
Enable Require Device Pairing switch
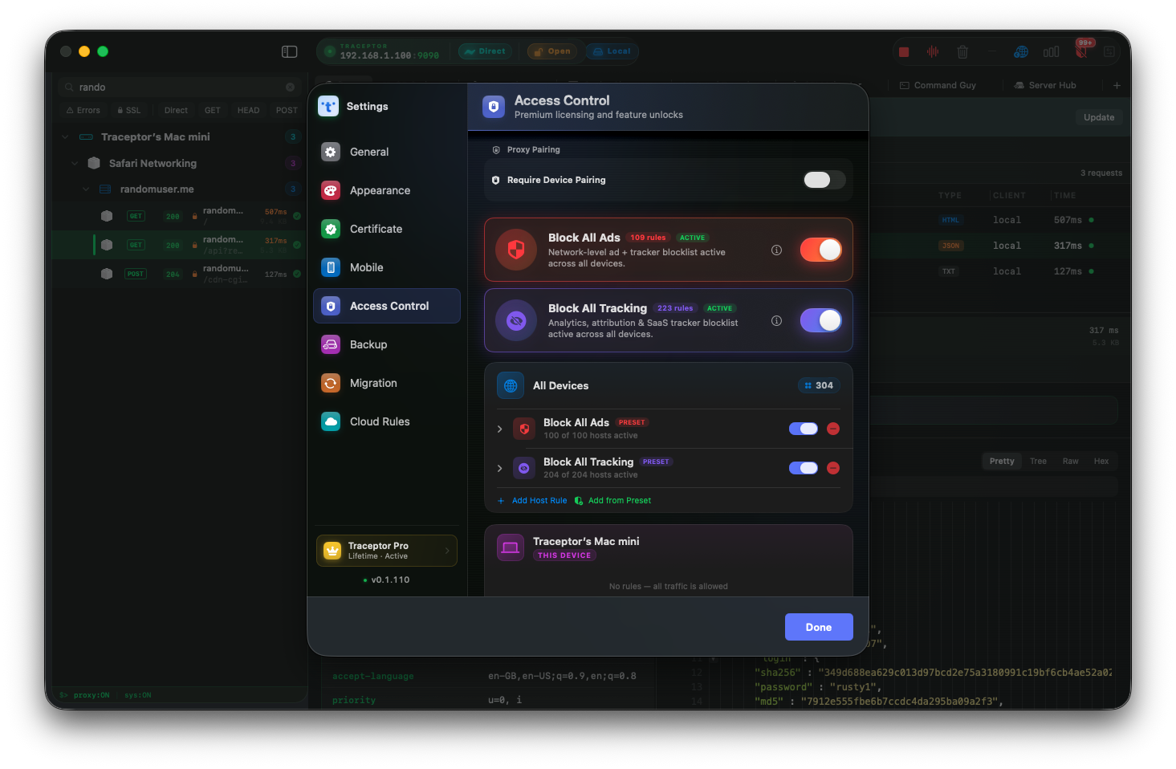tap(824, 180)
